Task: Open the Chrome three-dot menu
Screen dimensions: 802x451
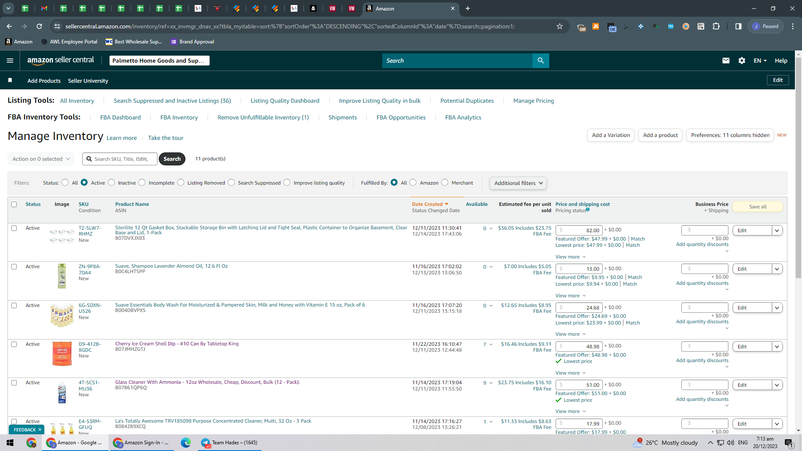Action: coord(793,26)
